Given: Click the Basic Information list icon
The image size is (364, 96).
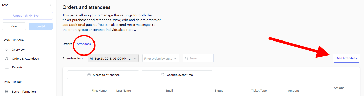Looking at the screenshot, I should click(x=7, y=92).
